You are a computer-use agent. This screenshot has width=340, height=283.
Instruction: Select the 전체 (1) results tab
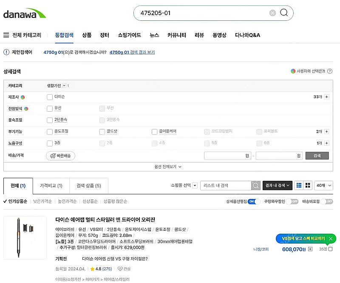pos(18,186)
